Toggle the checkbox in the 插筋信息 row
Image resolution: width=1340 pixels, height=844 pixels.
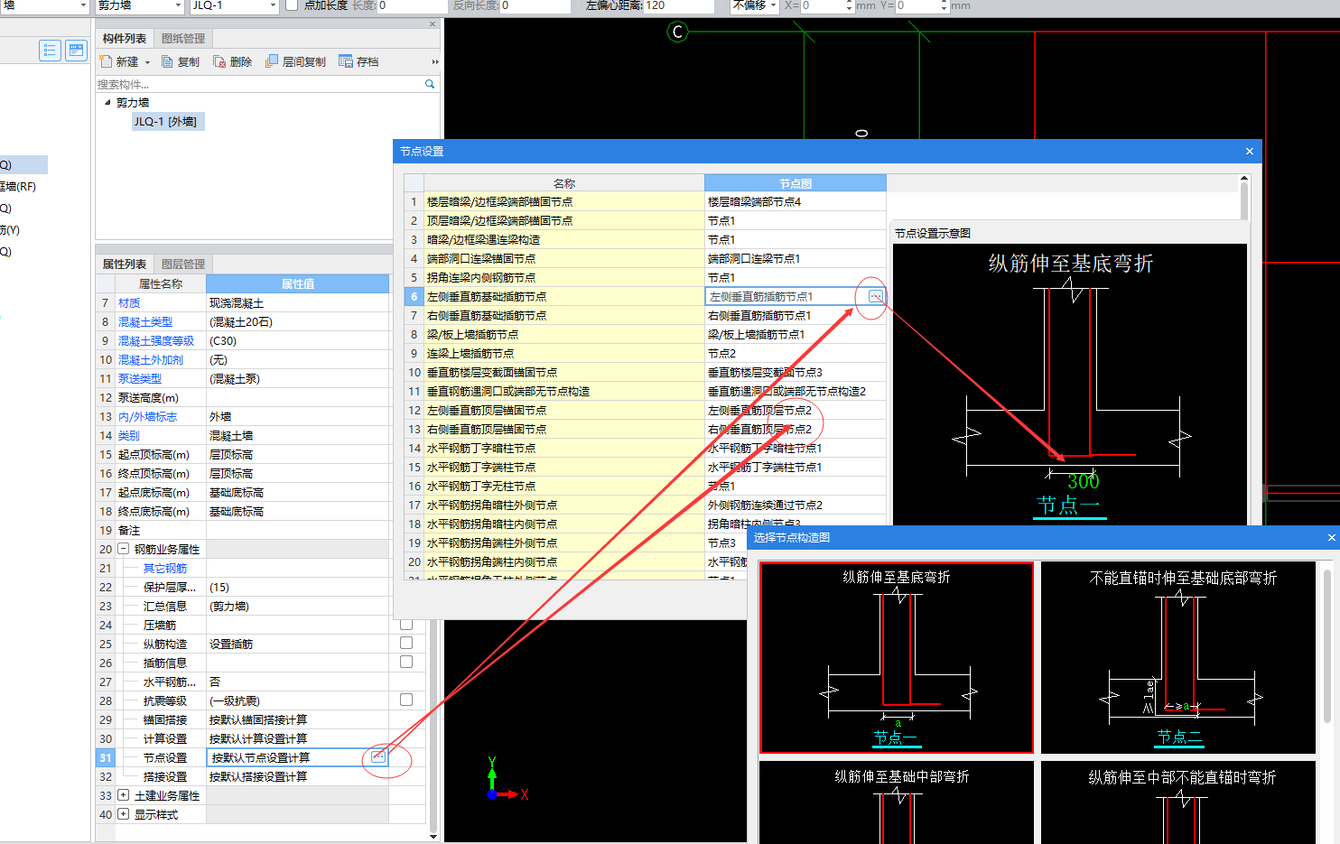point(406,662)
